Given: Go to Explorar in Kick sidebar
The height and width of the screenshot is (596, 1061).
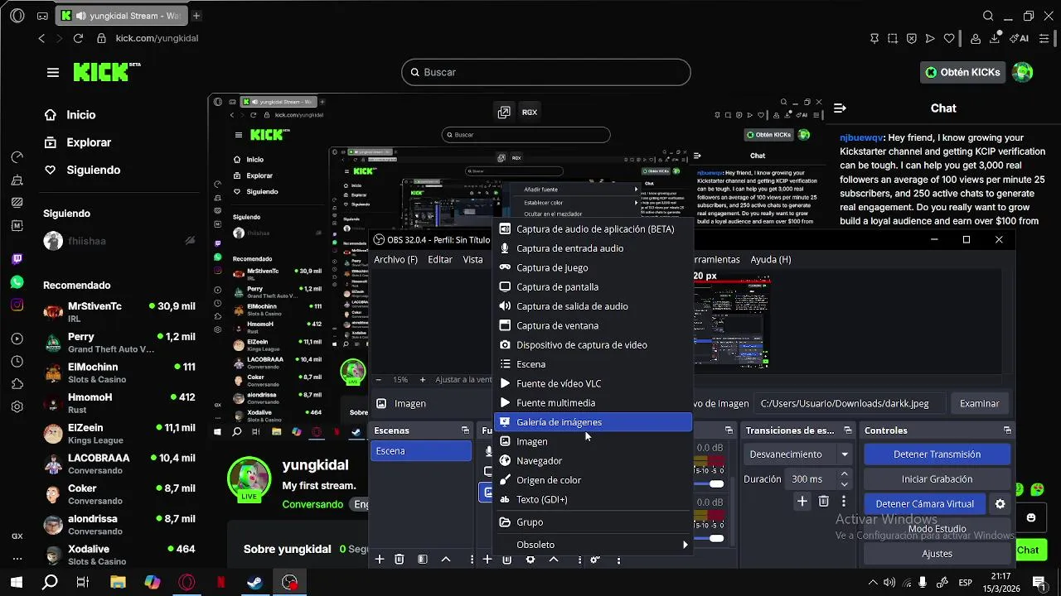Looking at the screenshot, I should tap(89, 142).
